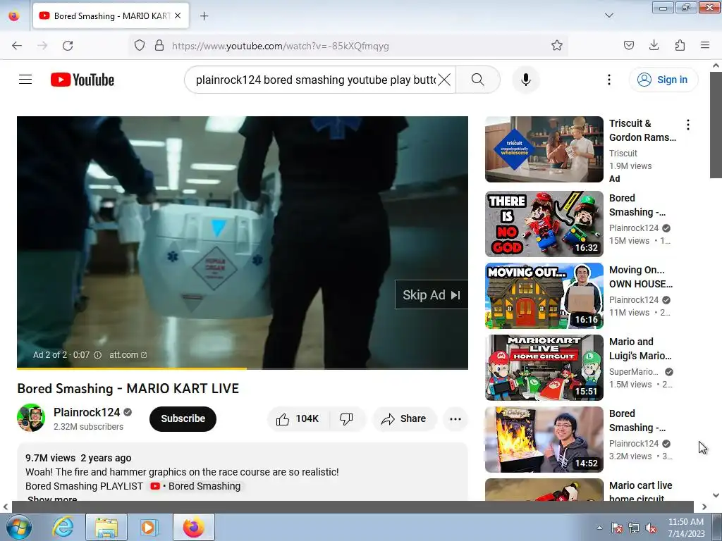Close the Bored Smashing tab

178,15
